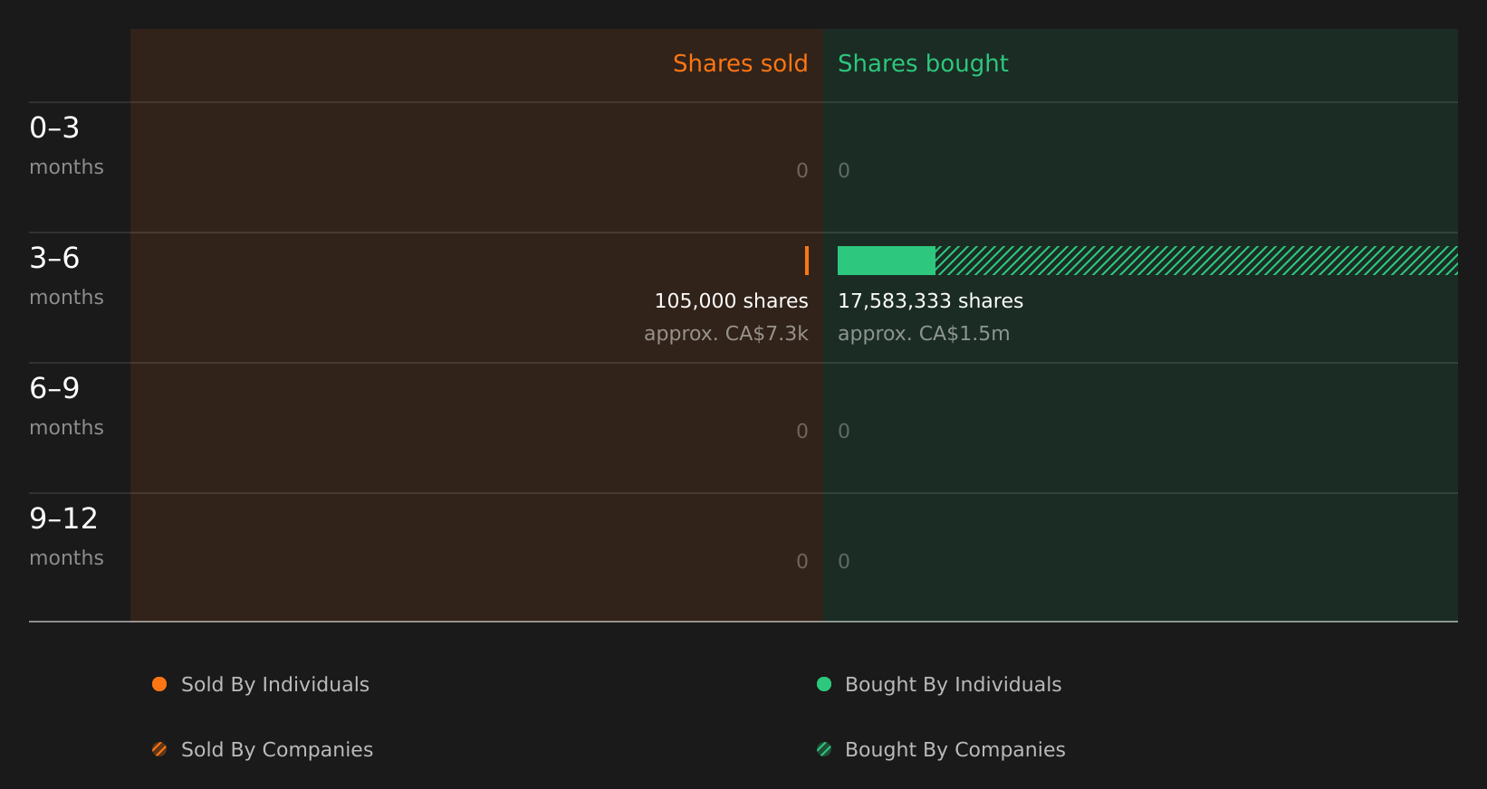Click the shares bought 0 in 6–9 months row
This screenshot has height=789, width=1487.
tap(844, 432)
